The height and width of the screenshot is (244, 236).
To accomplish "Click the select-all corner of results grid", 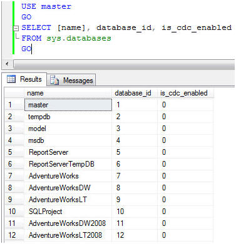I will [14, 93].
